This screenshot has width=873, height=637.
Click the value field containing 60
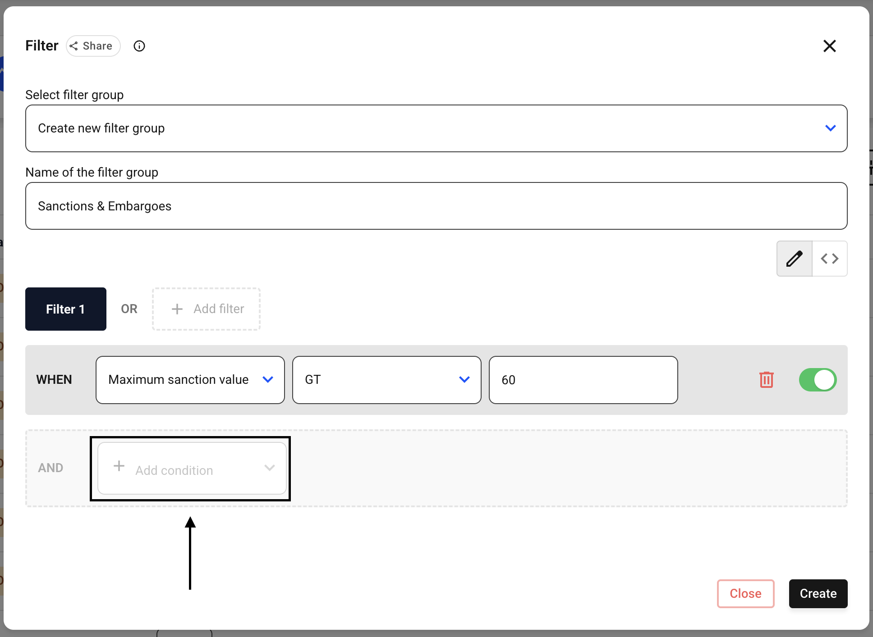point(583,380)
